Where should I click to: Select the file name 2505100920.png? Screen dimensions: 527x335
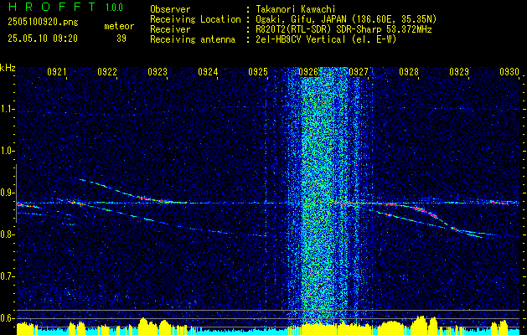(x=43, y=23)
